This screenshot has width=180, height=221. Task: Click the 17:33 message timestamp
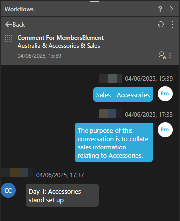(149, 115)
